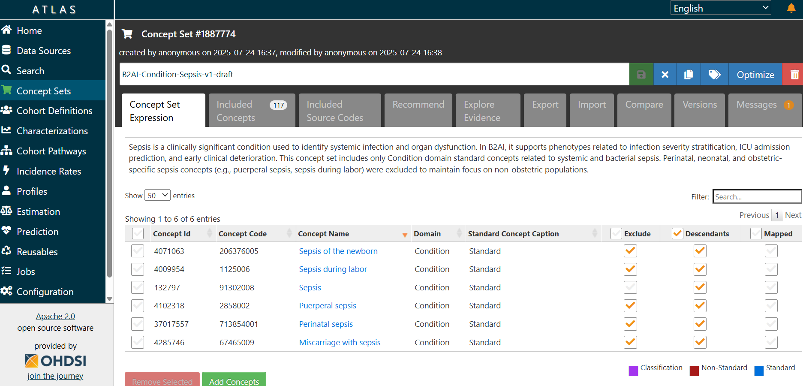Sort by the Concept Name column arrow

point(404,235)
